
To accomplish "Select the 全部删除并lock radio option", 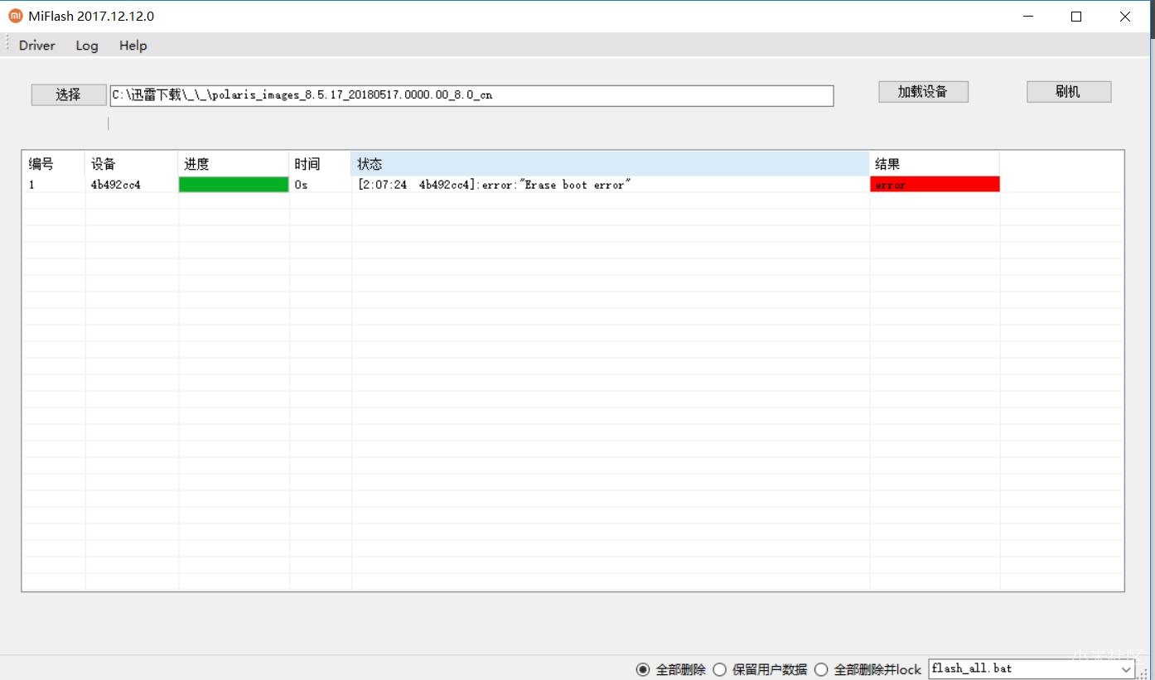I will click(x=821, y=669).
